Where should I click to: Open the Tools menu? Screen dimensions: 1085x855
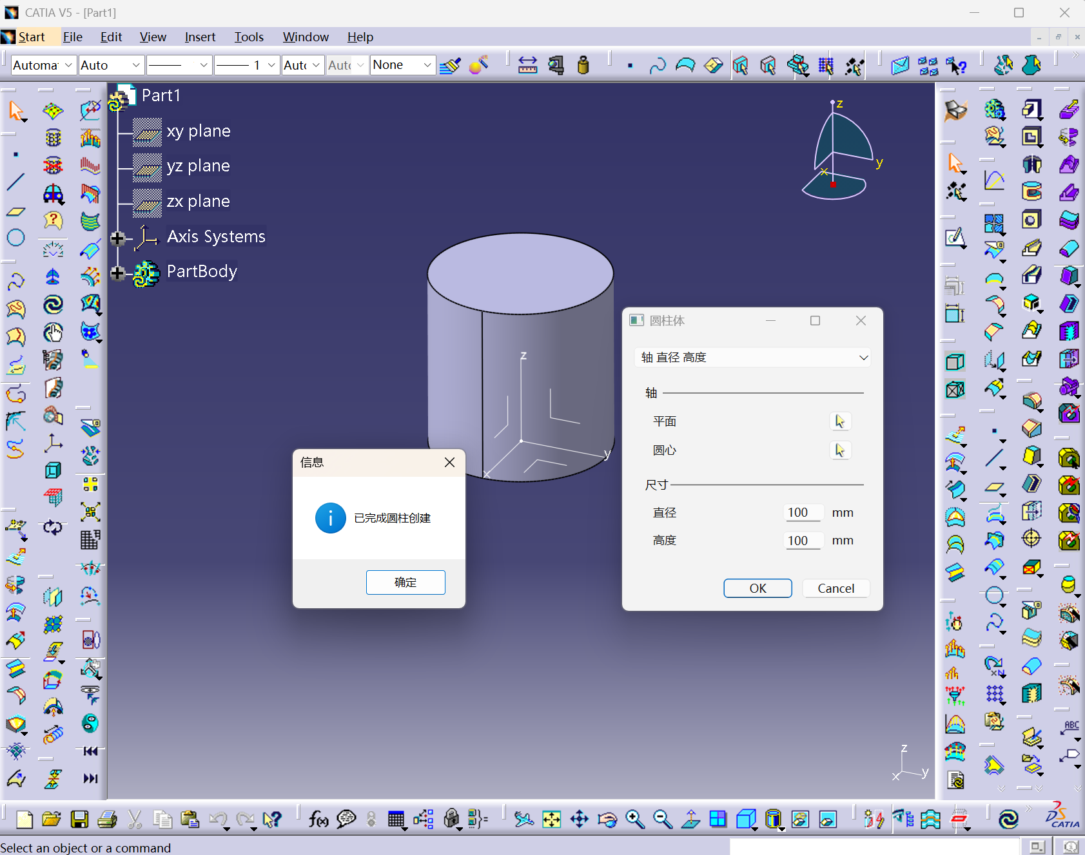(249, 37)
